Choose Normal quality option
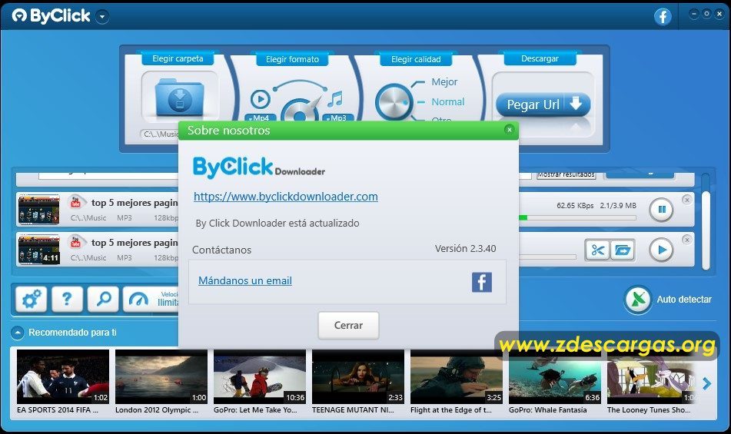The width and height of the screenshot is (731, 434). [x=447, y=101]
